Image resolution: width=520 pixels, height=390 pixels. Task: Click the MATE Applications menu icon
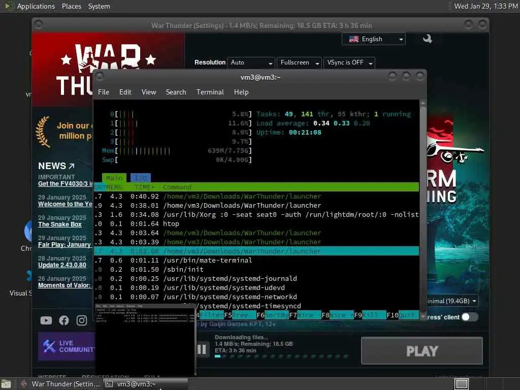9,6
